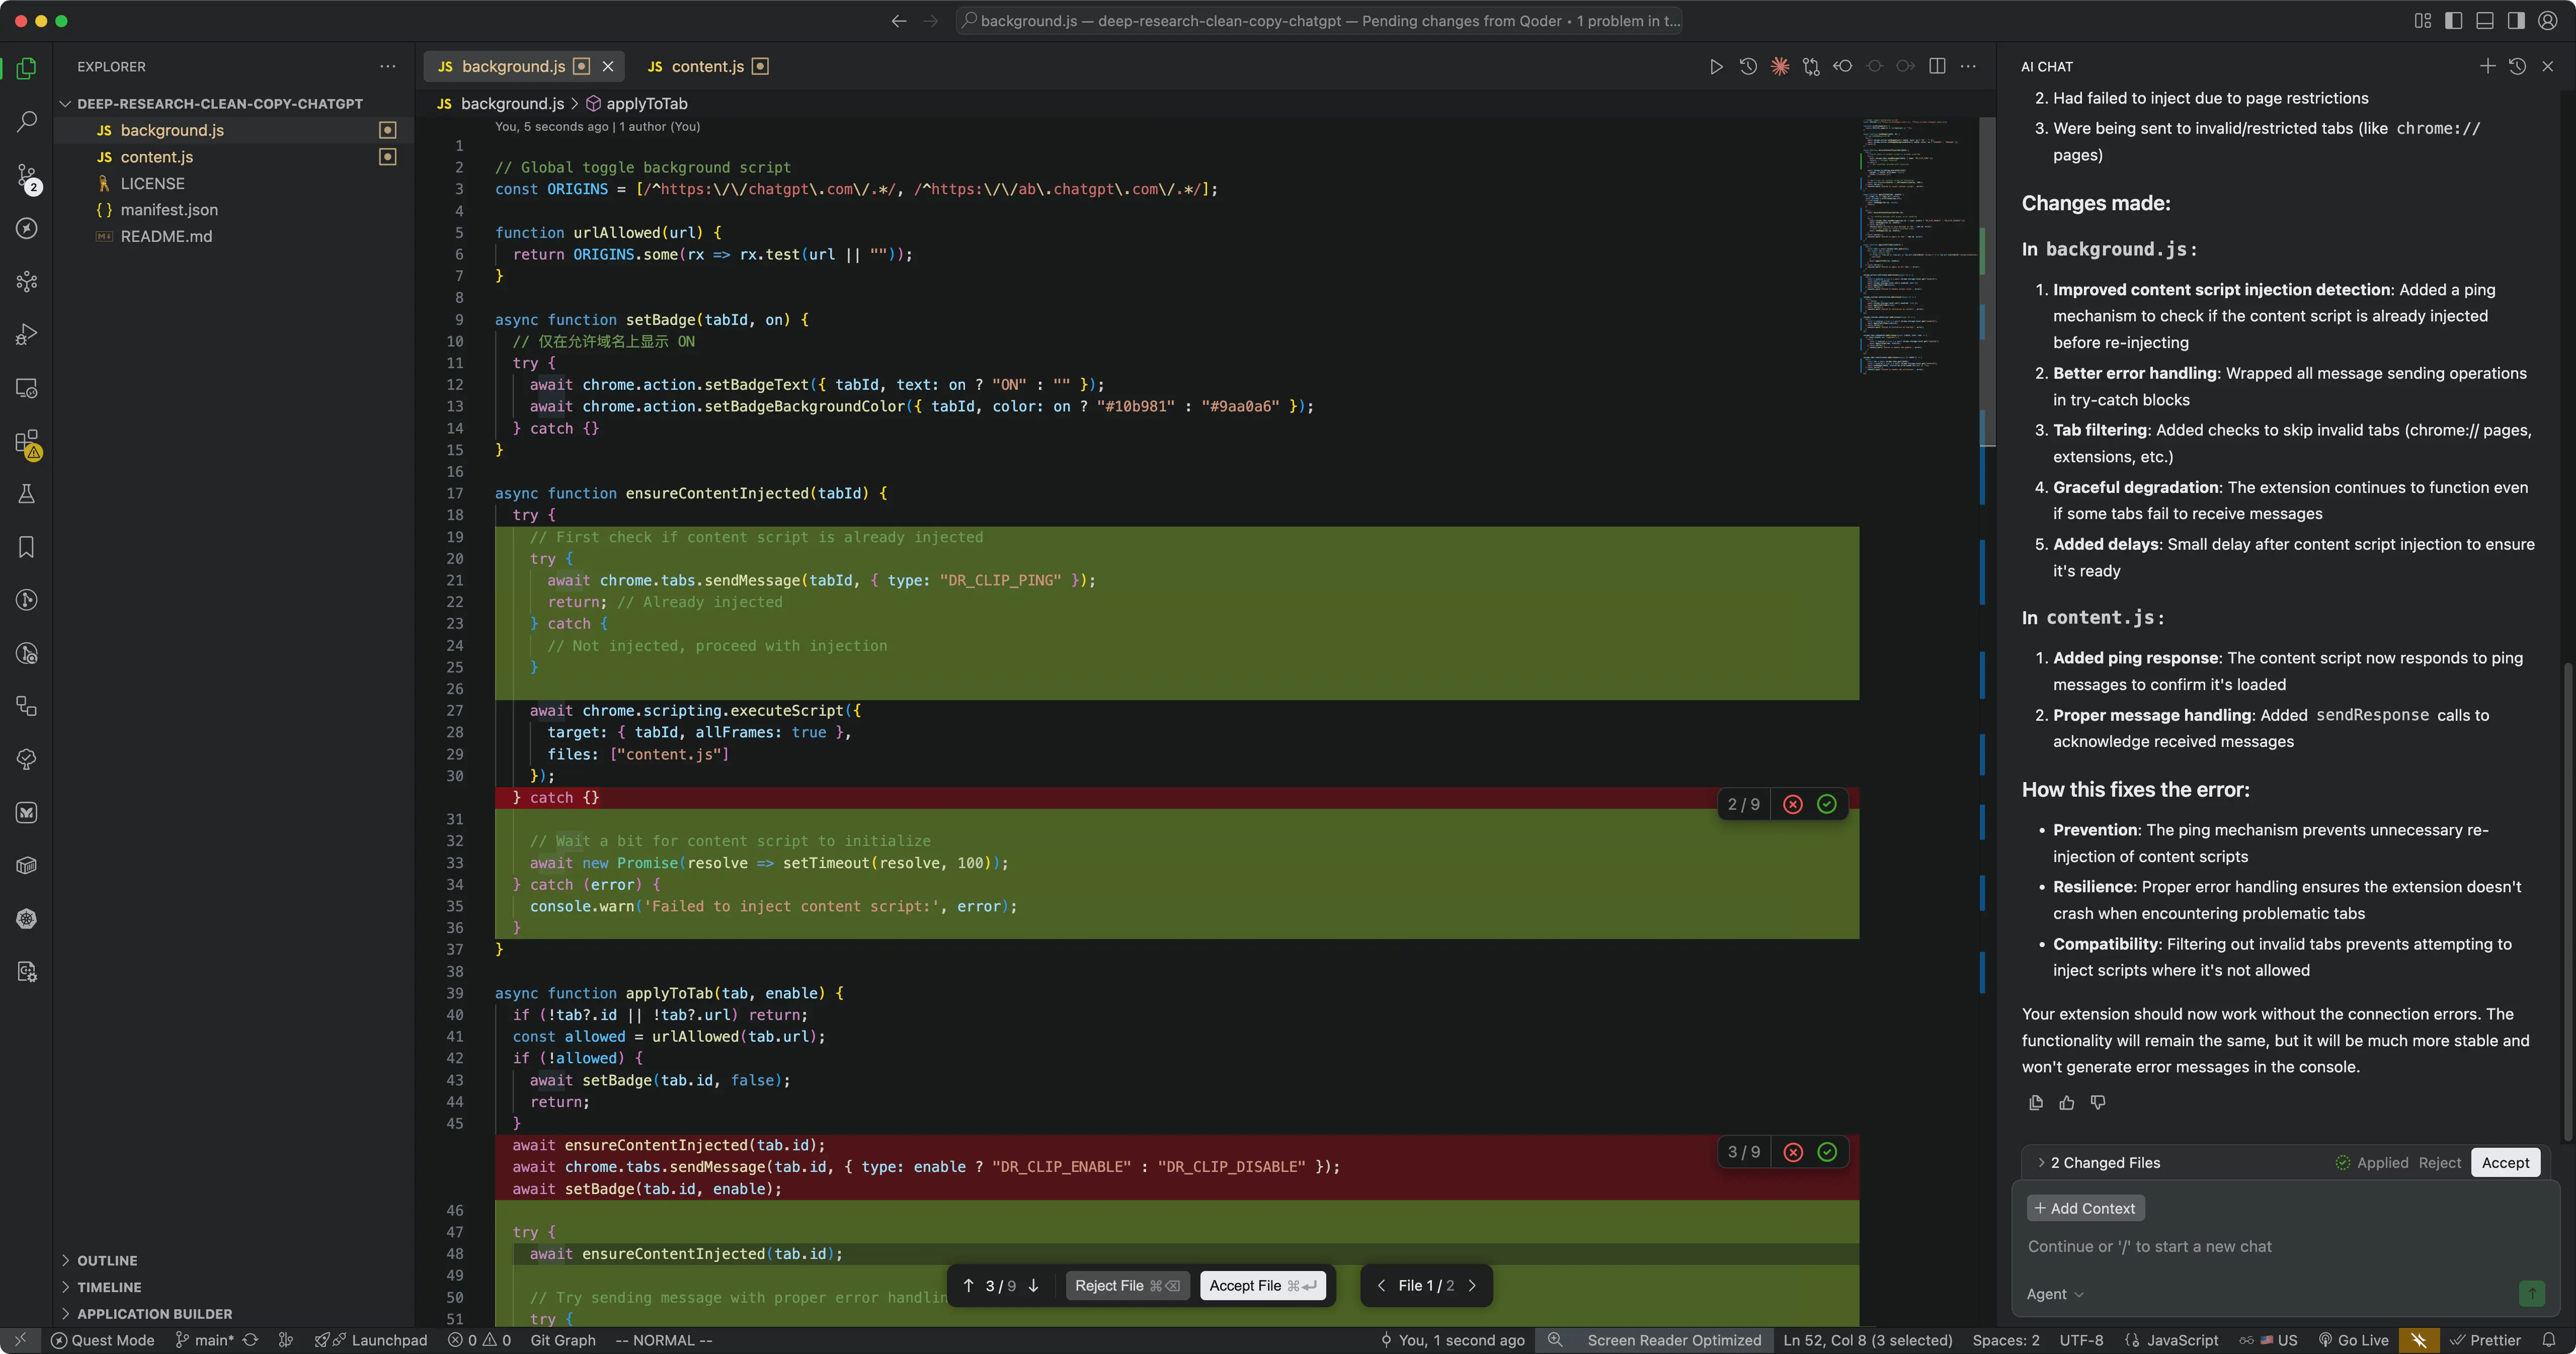Open the Run and Debug view
2576x1354 pixels.
26,335
